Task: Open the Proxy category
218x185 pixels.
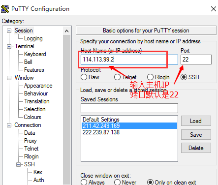Action: tap(31, 141)
